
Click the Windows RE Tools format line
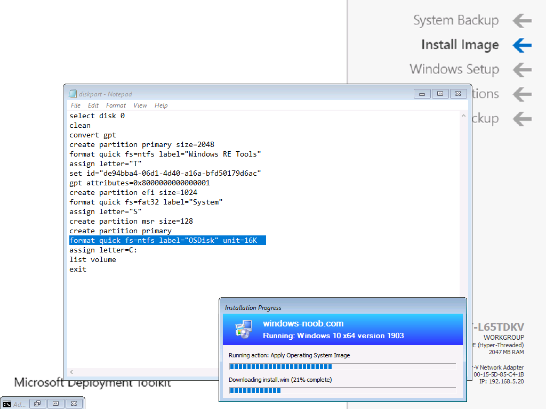click(165, 154)
